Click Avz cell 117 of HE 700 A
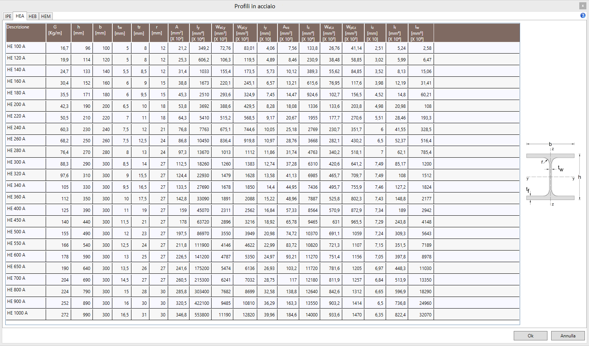 click(x=288, y=280)
